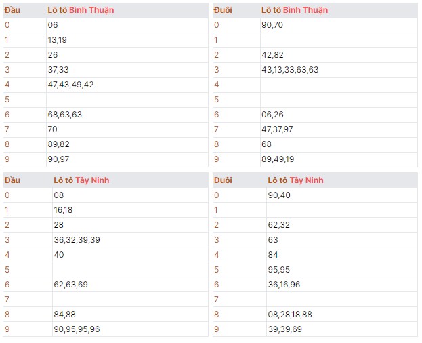Click the Đuôi column header above Bình Thuận
422x343 pixels.
(223, 10)
